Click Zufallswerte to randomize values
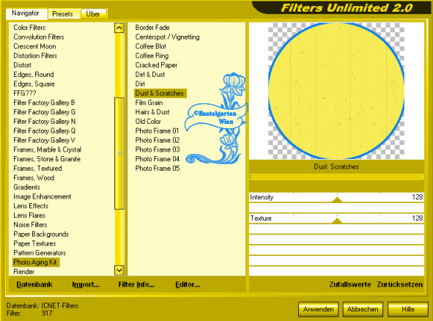 350,284
